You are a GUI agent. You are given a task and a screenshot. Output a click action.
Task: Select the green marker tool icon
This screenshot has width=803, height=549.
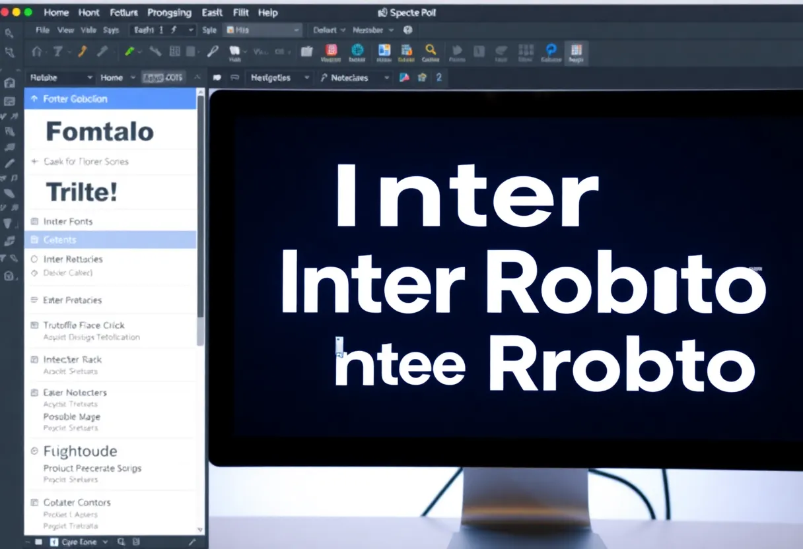(130, 51)
